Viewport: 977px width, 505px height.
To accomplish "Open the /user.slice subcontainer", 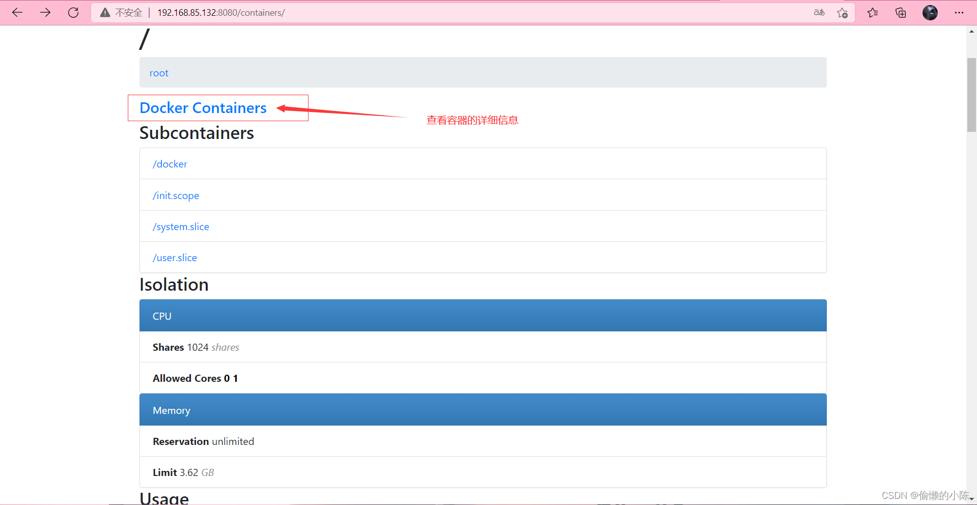I will click(175, 258).
